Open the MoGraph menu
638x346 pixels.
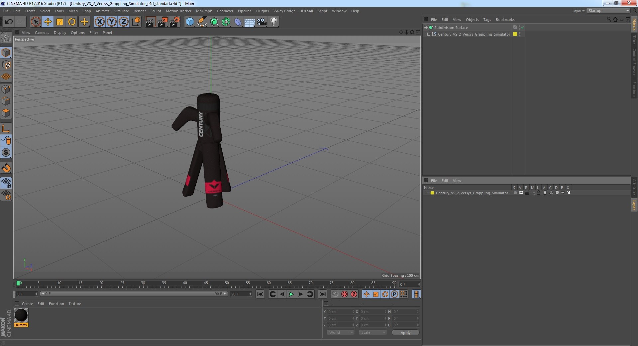coord(204,11)
